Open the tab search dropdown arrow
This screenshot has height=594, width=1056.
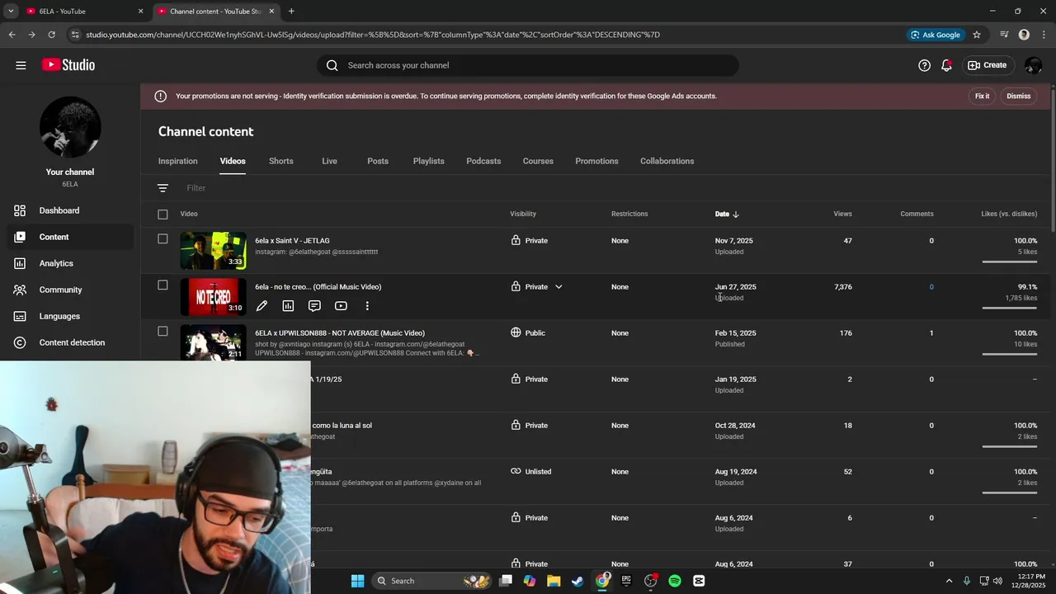click(11, 12)
